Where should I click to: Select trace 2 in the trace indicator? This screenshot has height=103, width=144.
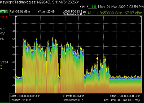tap(3, 62)
